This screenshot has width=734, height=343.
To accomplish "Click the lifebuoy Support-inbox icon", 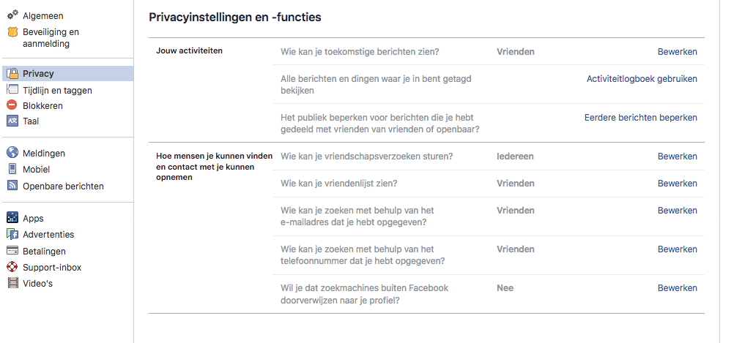I will pyautogui.click(x=12, y=268).
